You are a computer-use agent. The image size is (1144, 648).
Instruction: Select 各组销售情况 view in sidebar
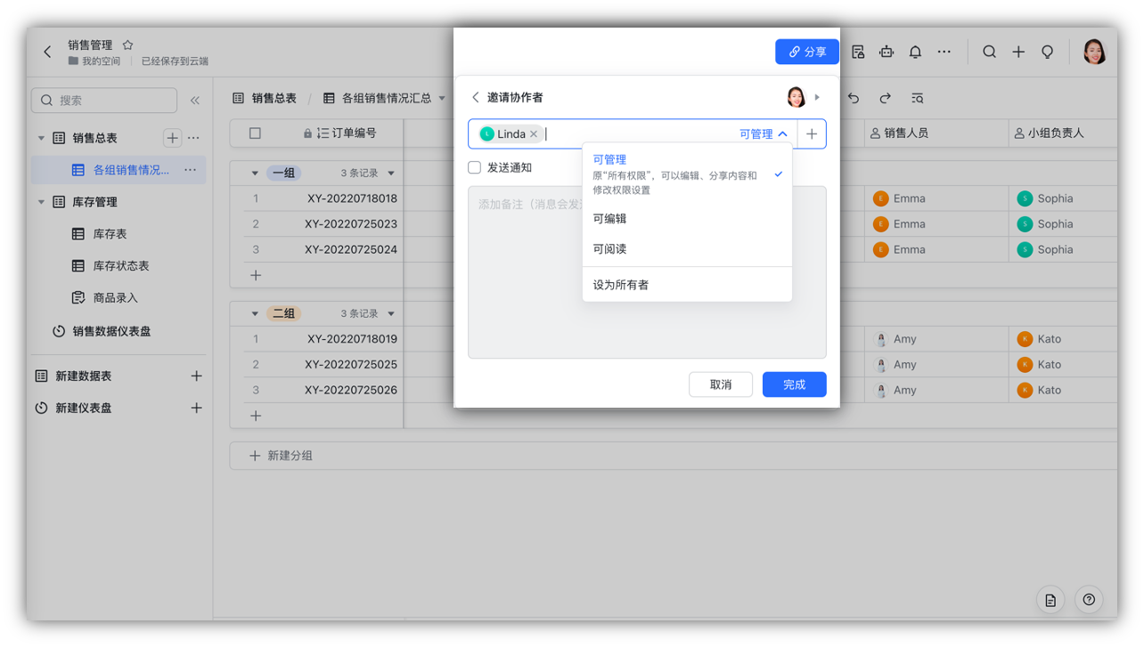pyautogui.click(x=118, y=170)
